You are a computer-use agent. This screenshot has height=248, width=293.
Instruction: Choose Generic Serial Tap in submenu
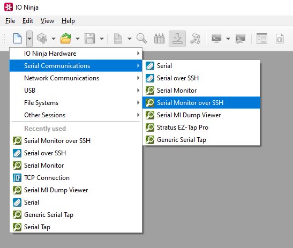201,140
